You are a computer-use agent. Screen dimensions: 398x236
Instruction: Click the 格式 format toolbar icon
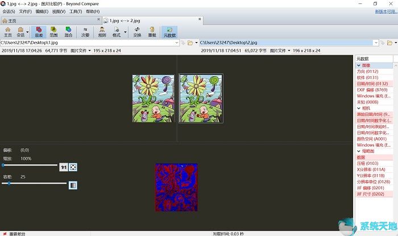click(117, 32)
